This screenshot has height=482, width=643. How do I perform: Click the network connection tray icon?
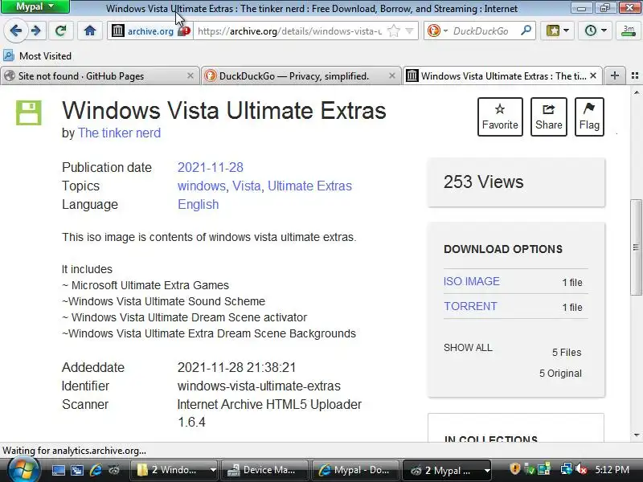tap(567, 469)
